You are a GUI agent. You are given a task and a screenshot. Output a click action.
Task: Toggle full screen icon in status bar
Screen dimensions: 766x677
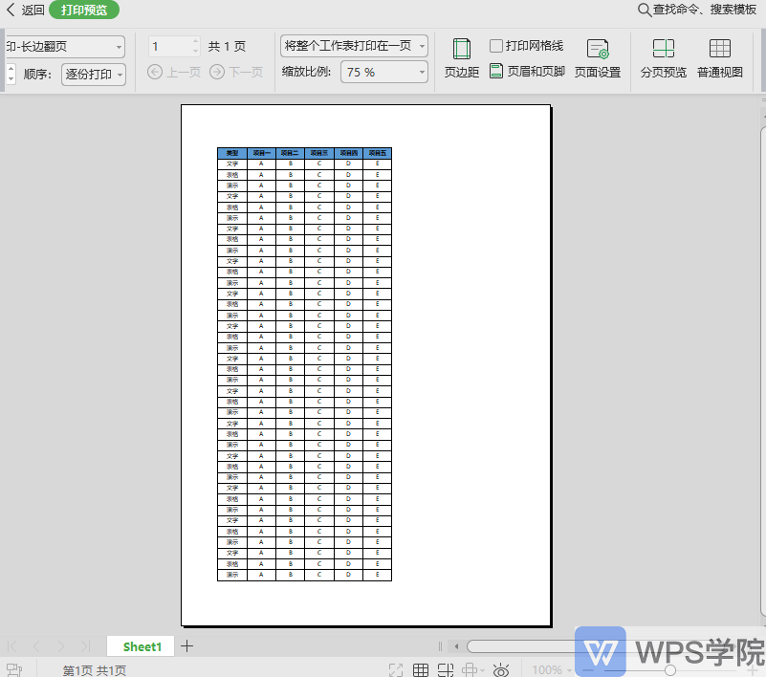point(396,669)
